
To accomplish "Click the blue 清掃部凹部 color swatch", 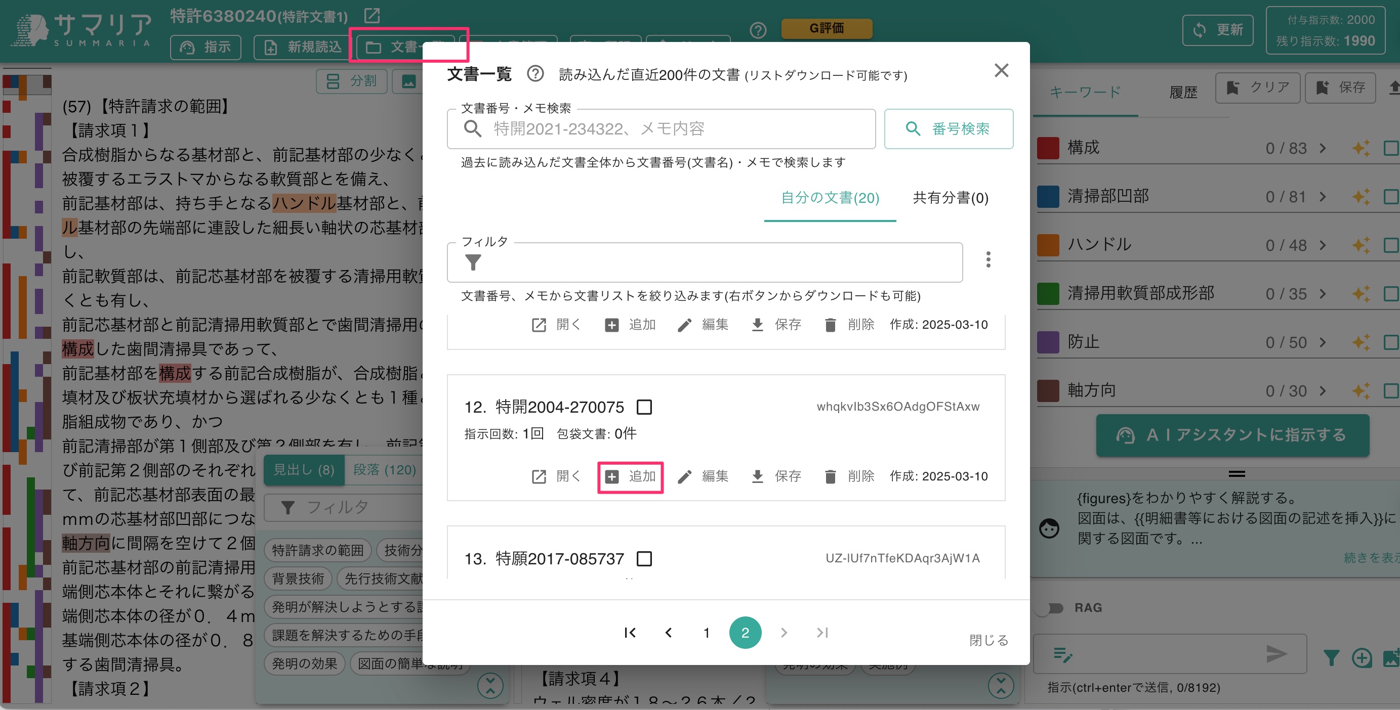I will coord(1048,197).
